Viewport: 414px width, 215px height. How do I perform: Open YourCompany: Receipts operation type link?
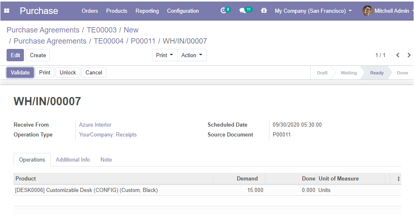pyautogui.click(x=108, y=135)
